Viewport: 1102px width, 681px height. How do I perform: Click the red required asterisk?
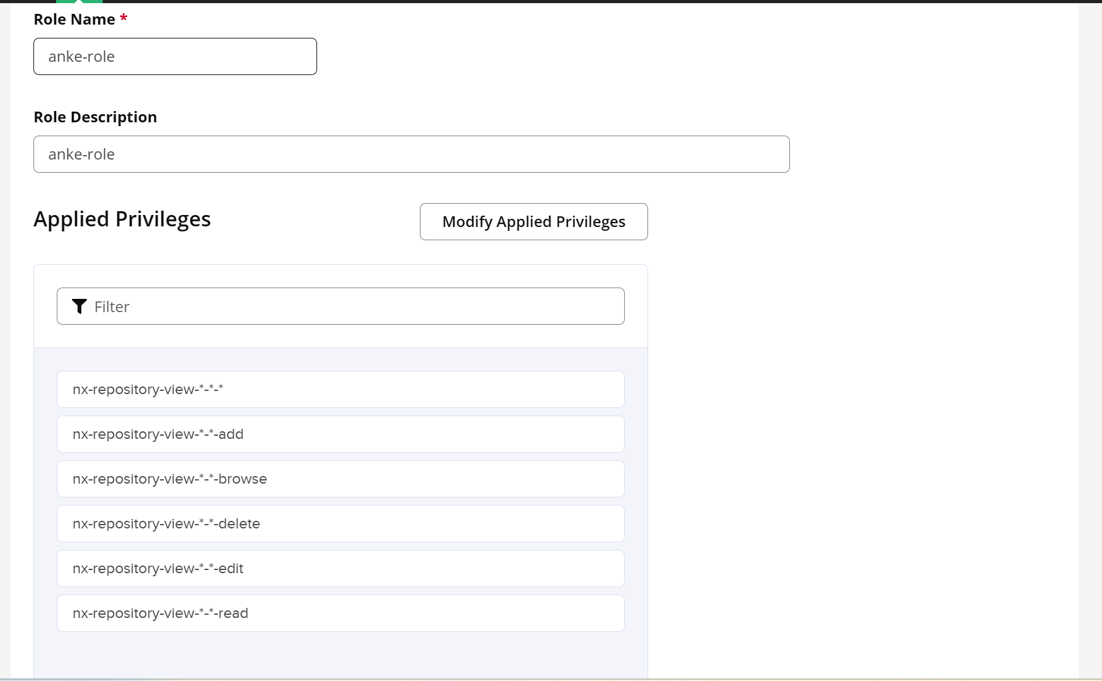click(124, 18)
